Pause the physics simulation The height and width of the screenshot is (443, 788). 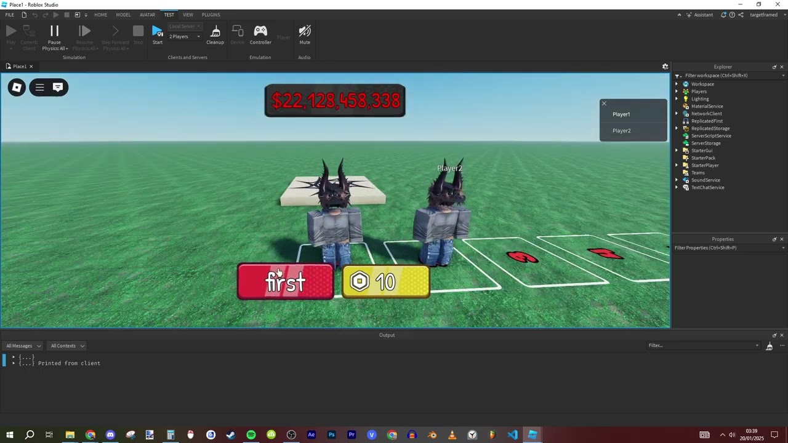[x=54, y=31]
